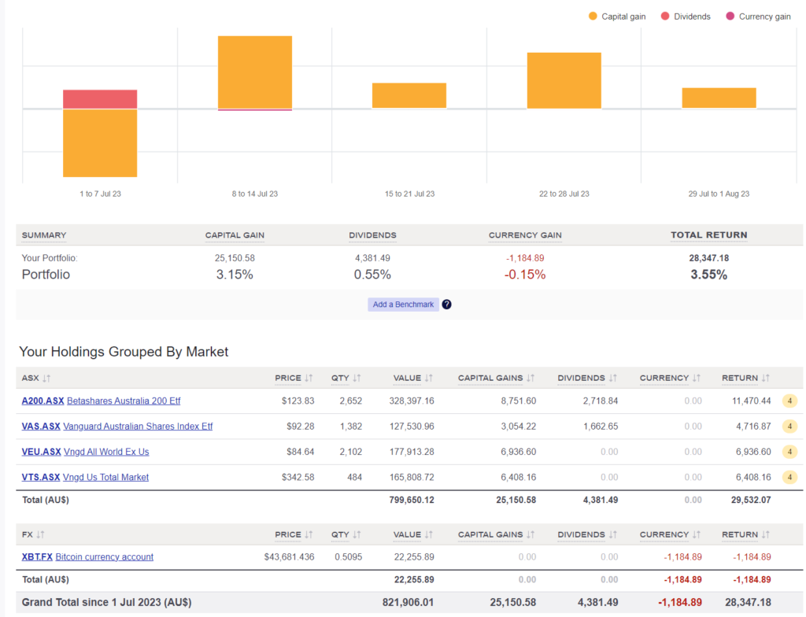Open the A200.ASX row's yellow 4 badge
Image resolution: width=806 pixels, height=617 pixels.
click(789, 401)
